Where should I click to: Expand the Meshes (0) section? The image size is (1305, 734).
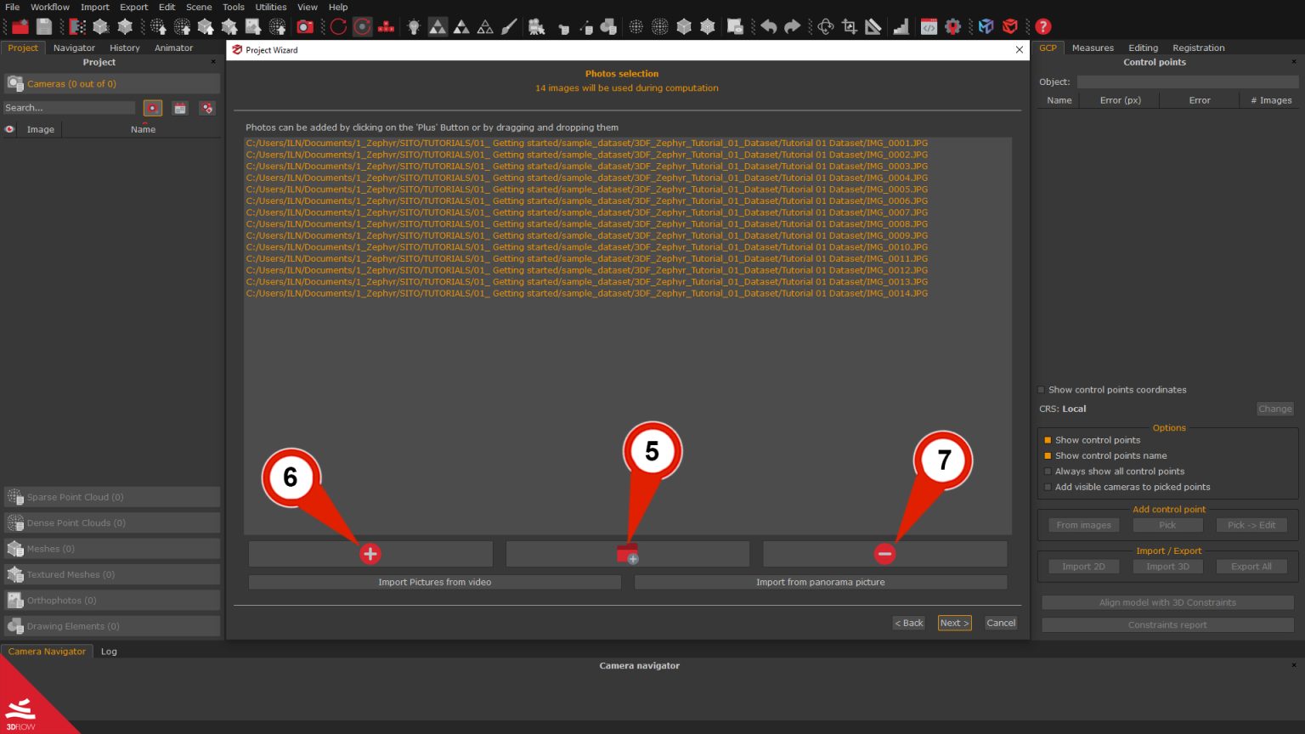(x=112, y=549)
